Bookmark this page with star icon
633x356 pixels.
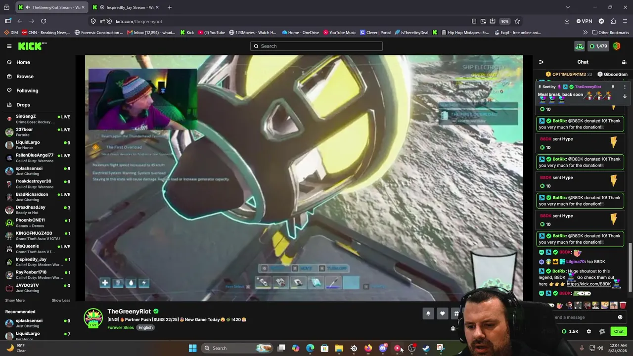click(517, 21)
